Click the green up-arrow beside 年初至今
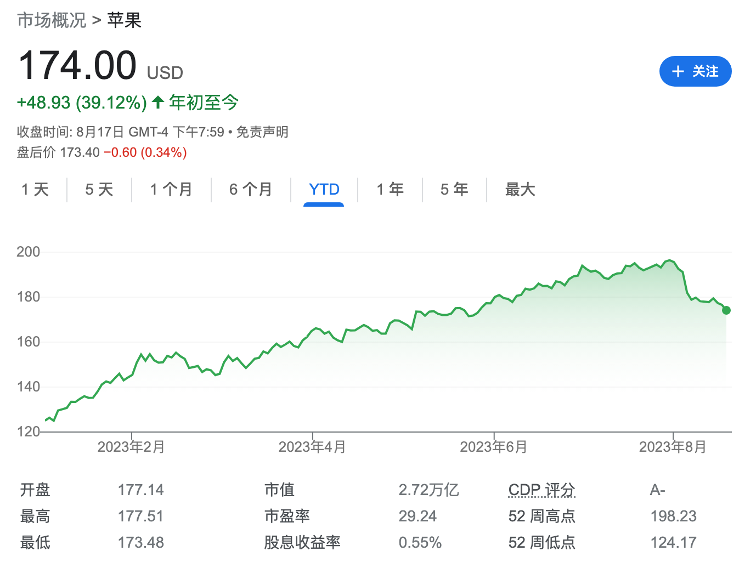 click(x=158, y=102)
